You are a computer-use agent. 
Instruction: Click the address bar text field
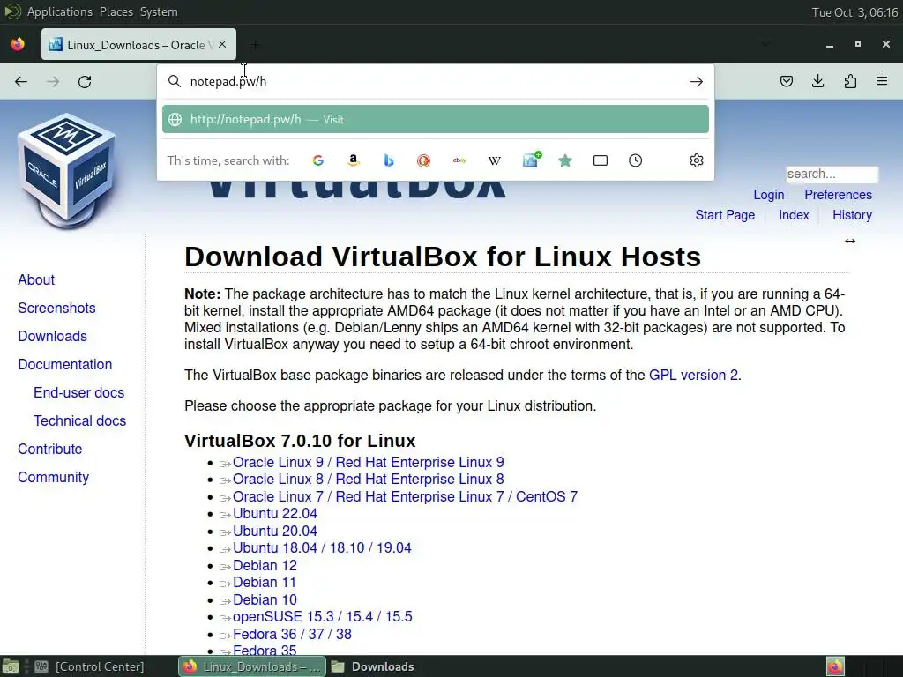[x=435, y=82]
